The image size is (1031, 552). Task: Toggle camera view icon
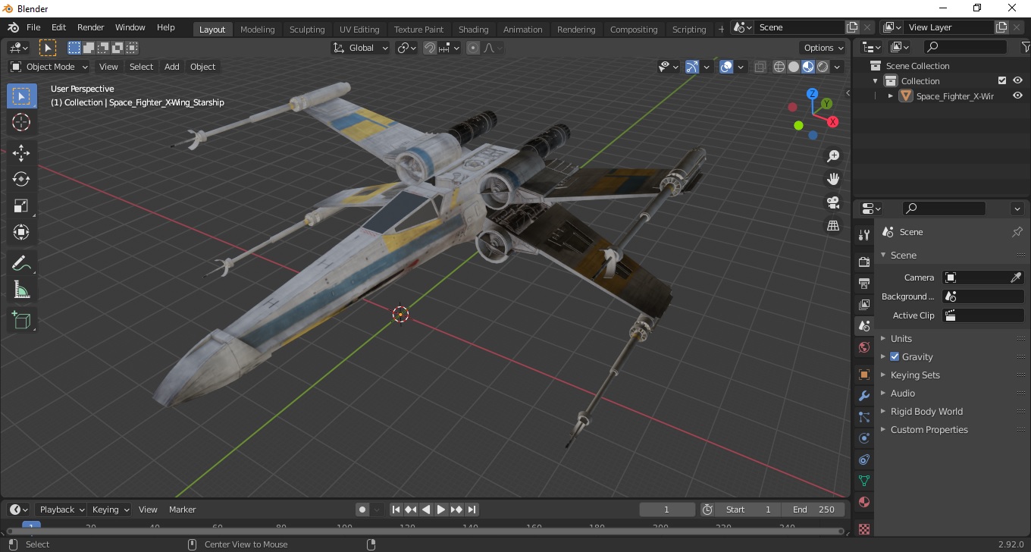[833, 202]
